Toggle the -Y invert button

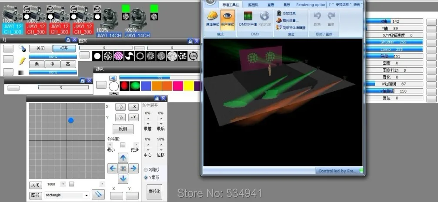point(134,117)
